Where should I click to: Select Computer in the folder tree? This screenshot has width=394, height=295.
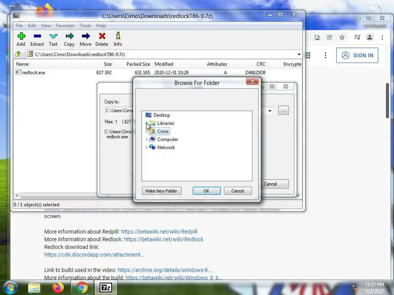click(x=168, y=139)
